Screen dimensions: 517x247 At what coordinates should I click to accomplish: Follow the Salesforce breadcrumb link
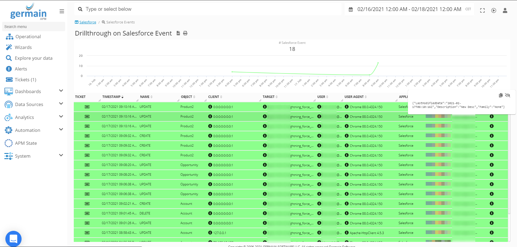(x=88, y=22)
